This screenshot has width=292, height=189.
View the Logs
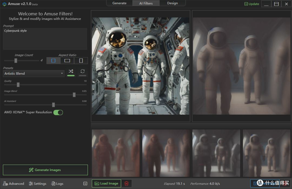(x=57, y=184)
